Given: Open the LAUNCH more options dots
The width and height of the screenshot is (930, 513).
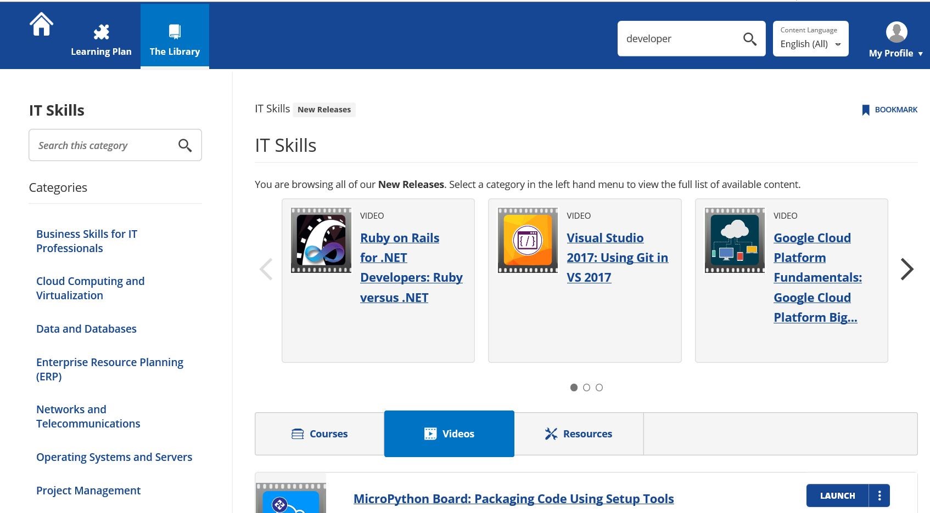Looking at the screenshot, I should (879, 495).
